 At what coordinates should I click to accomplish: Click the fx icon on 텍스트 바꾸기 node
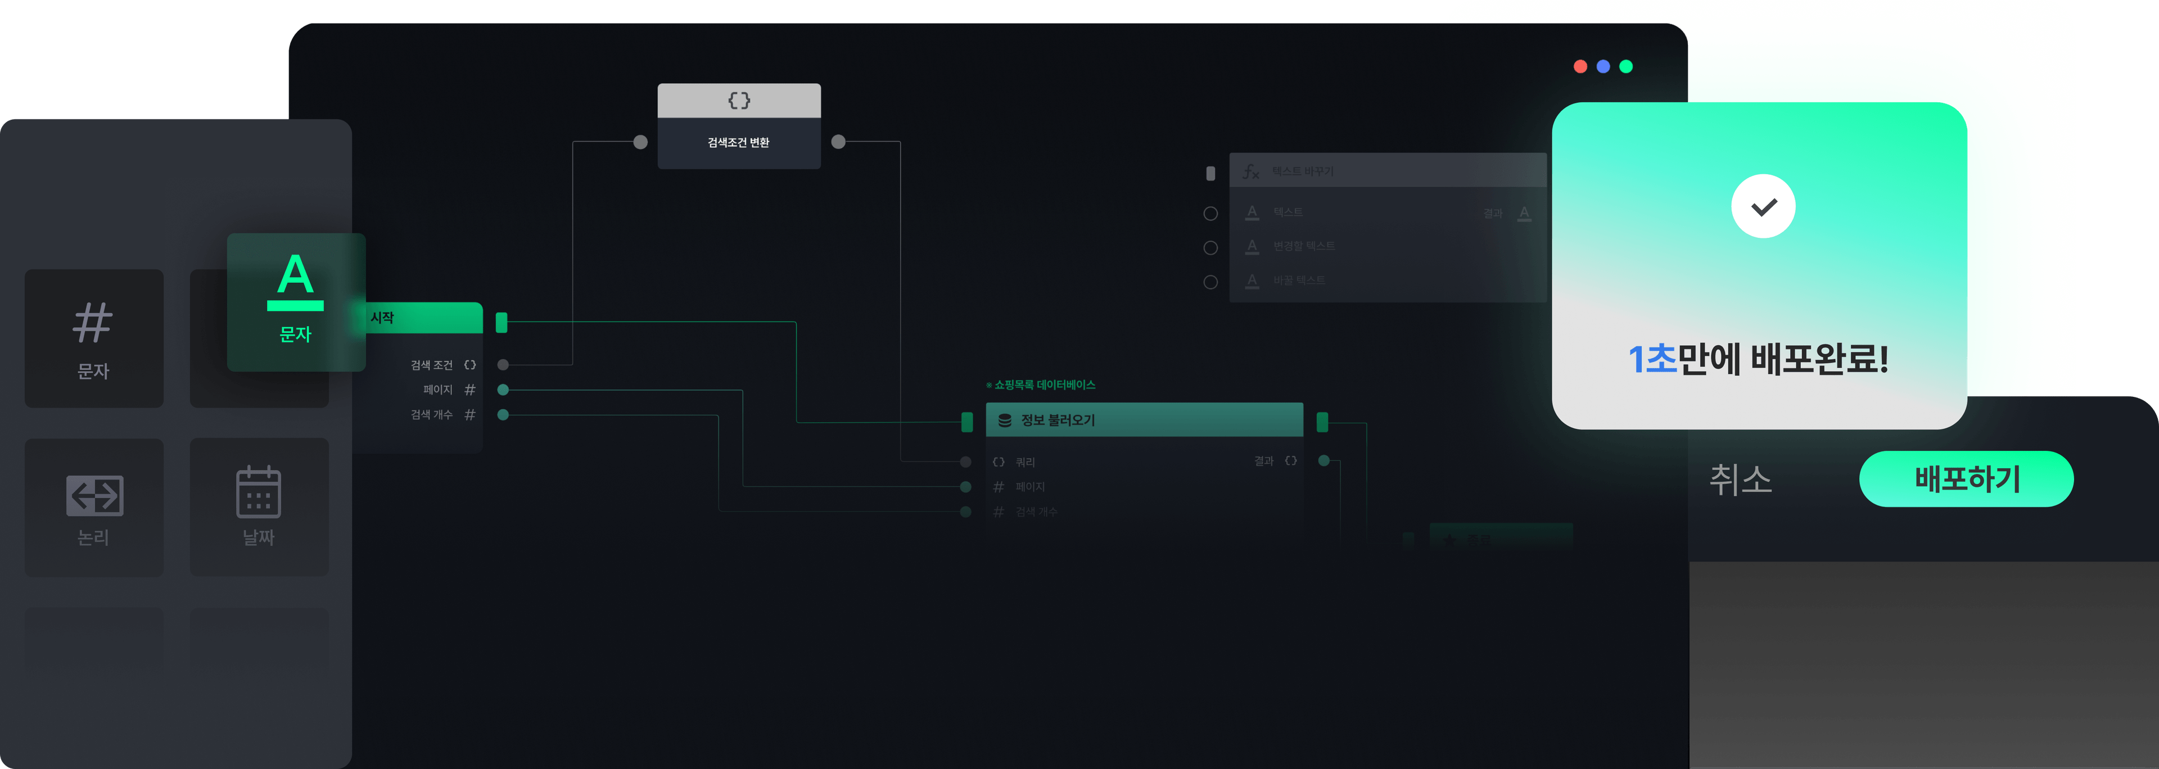pos(1250,171)
